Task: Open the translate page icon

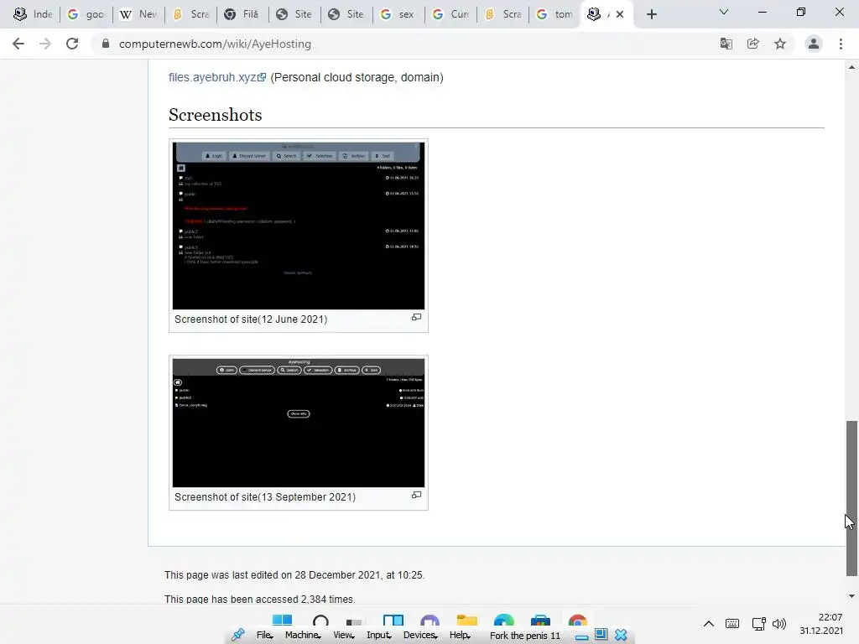Action: [x=726, y=44]
